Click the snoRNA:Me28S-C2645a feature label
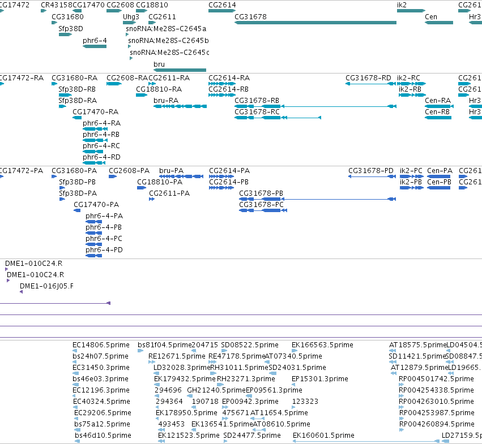Screen dimensions: 482x444 [166, 29]
